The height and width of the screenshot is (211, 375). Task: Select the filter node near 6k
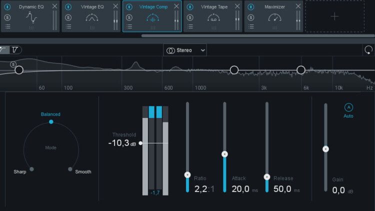point(301,70)
